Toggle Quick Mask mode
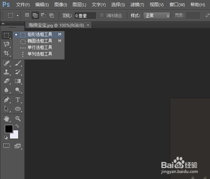The height and width of the screenshot is (179, 210). point(6,146)
